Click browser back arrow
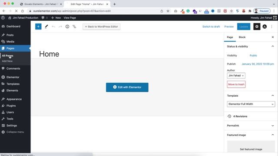Image resolution: width=278 pixels, height=156 pixels. coord(4,11)
